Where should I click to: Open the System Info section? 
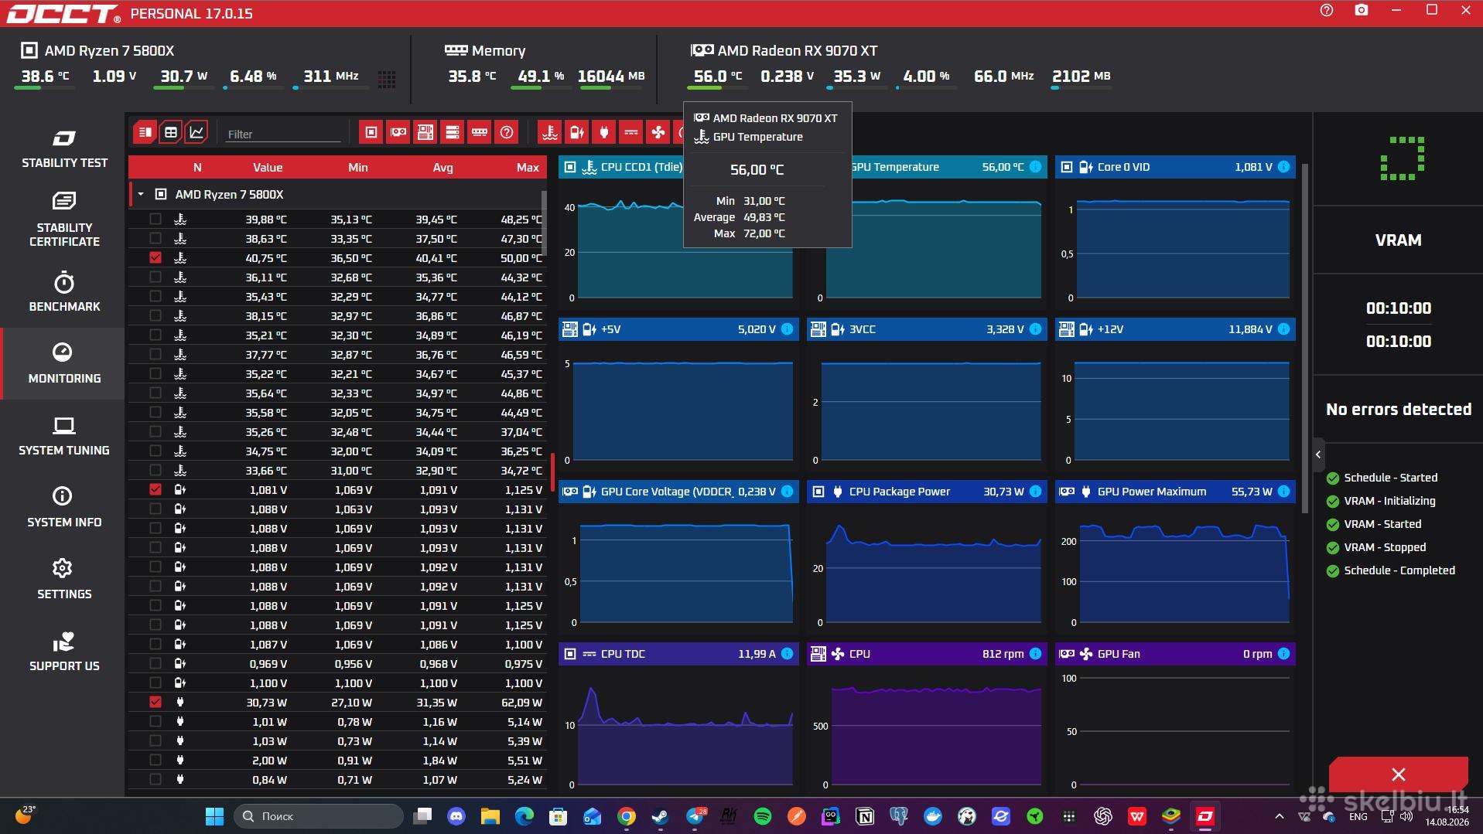click(64, 508)
